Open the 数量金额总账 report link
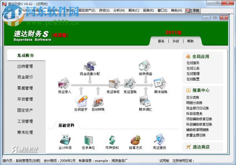This screenshot has width=236, height=165. coord(196,135)
